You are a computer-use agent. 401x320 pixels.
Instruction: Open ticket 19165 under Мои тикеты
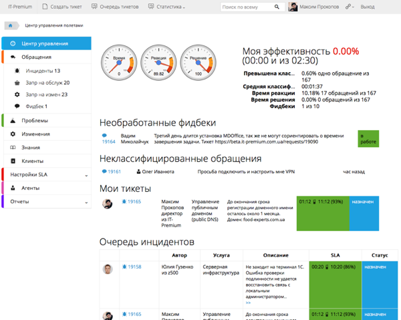tap(134, 201)
